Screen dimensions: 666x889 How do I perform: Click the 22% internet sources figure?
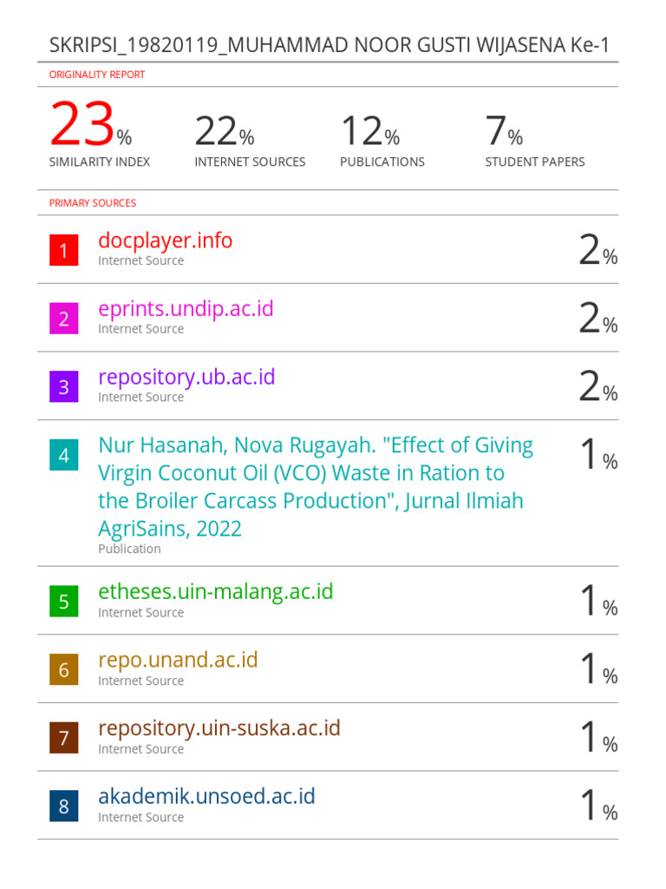[224, 132]
